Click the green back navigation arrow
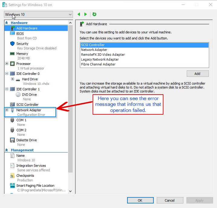 point(79,14)
